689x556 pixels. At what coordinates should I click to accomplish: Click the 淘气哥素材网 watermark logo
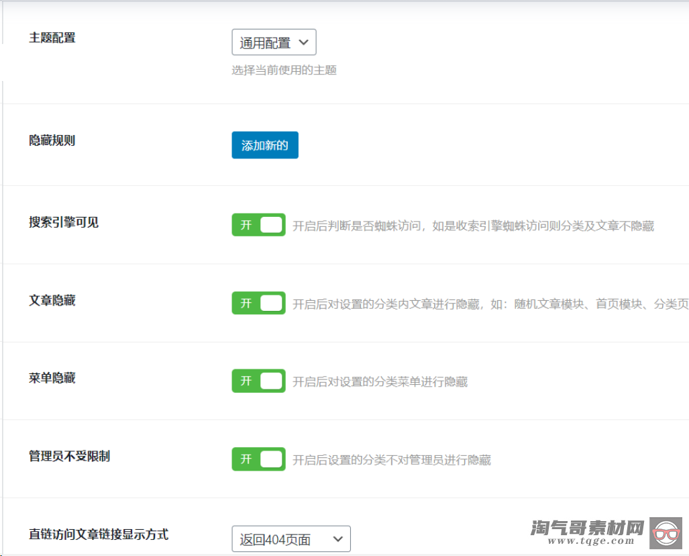(x=587, y=532)
